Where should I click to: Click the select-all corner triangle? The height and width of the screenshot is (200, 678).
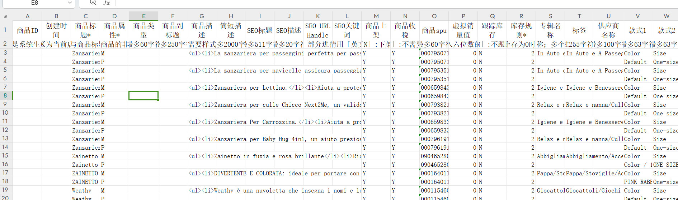click(5, 16)
